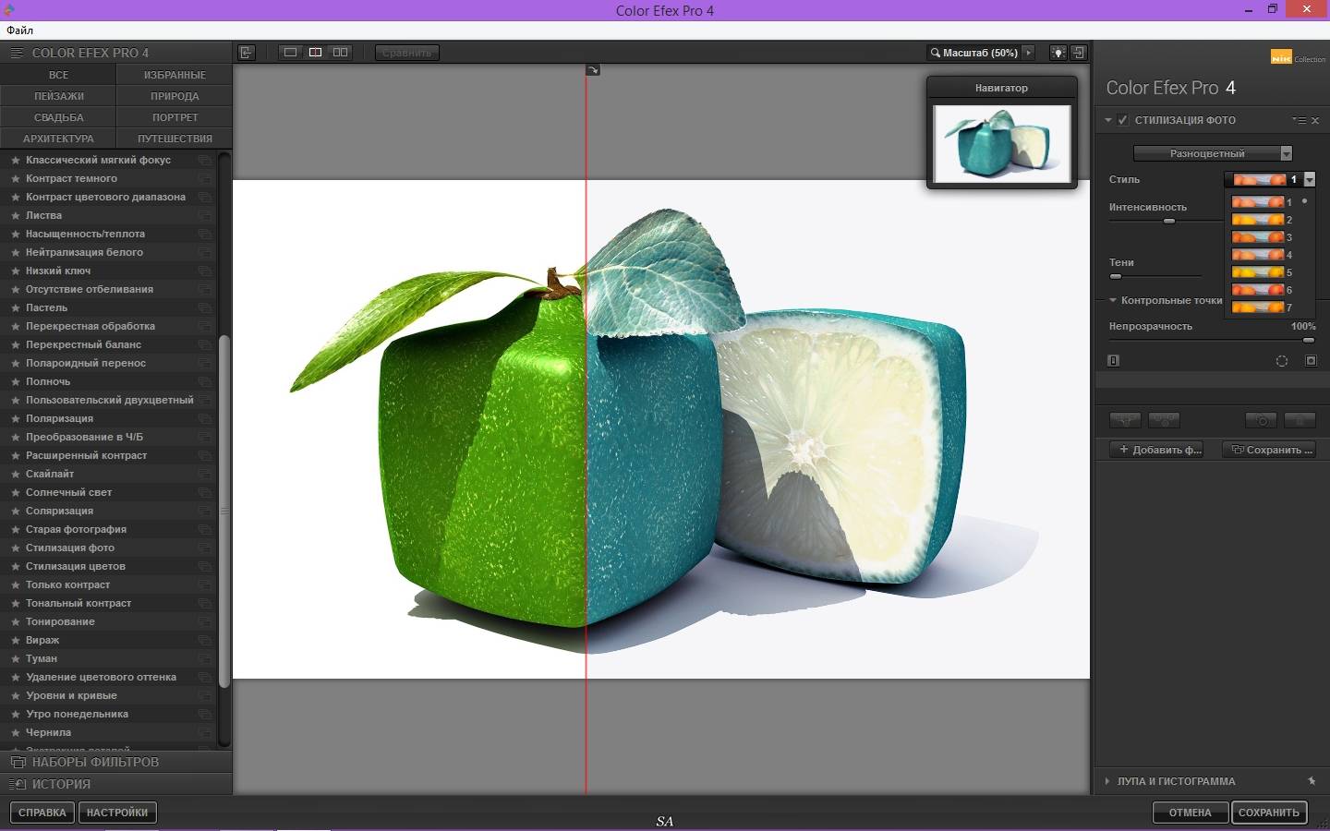Click the split-line rotate handle icon
Image resolution: width=1330 pixels, height=831 pixels.
[x=593, y=70]
